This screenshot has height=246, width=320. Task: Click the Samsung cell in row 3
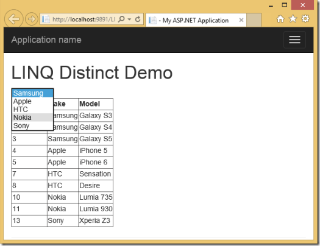(63, 139)
